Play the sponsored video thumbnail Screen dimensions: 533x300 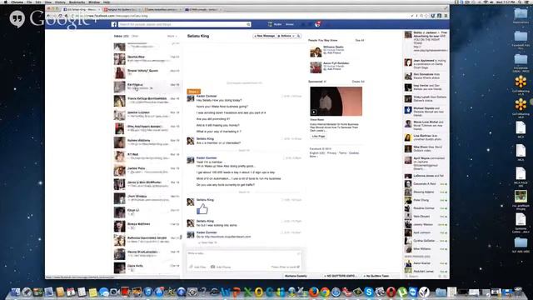tap(336, 102)
